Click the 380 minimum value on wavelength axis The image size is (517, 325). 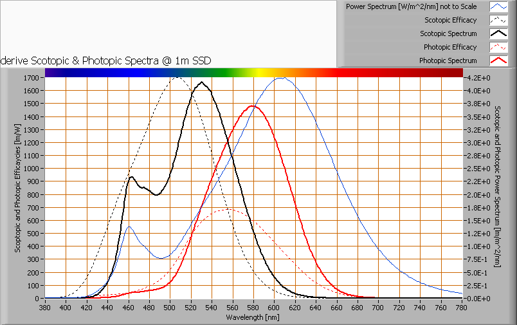tap(45, 308)
